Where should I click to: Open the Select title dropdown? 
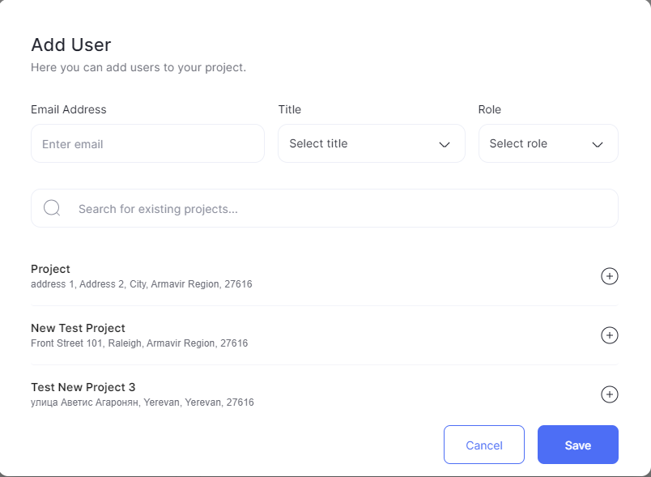point(371,143)
